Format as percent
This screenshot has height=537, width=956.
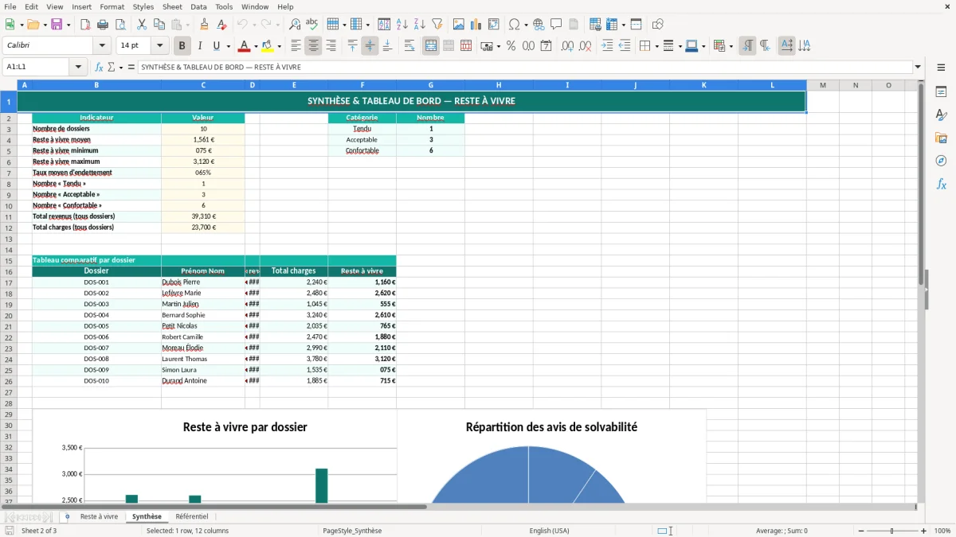point(511,46)
